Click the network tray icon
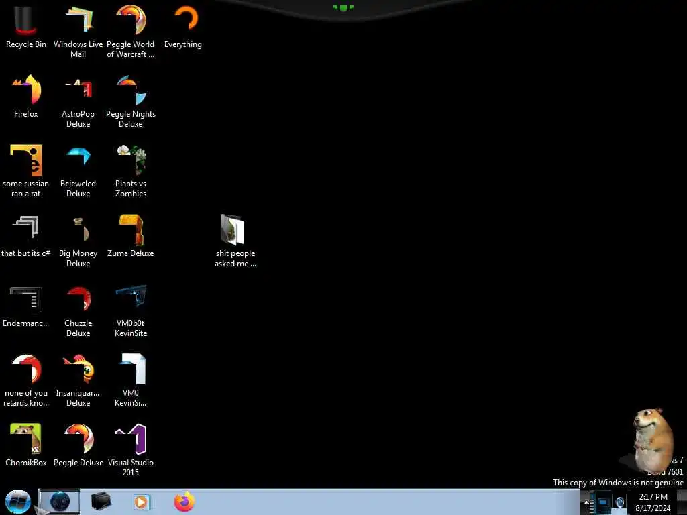 pos(603,502)
